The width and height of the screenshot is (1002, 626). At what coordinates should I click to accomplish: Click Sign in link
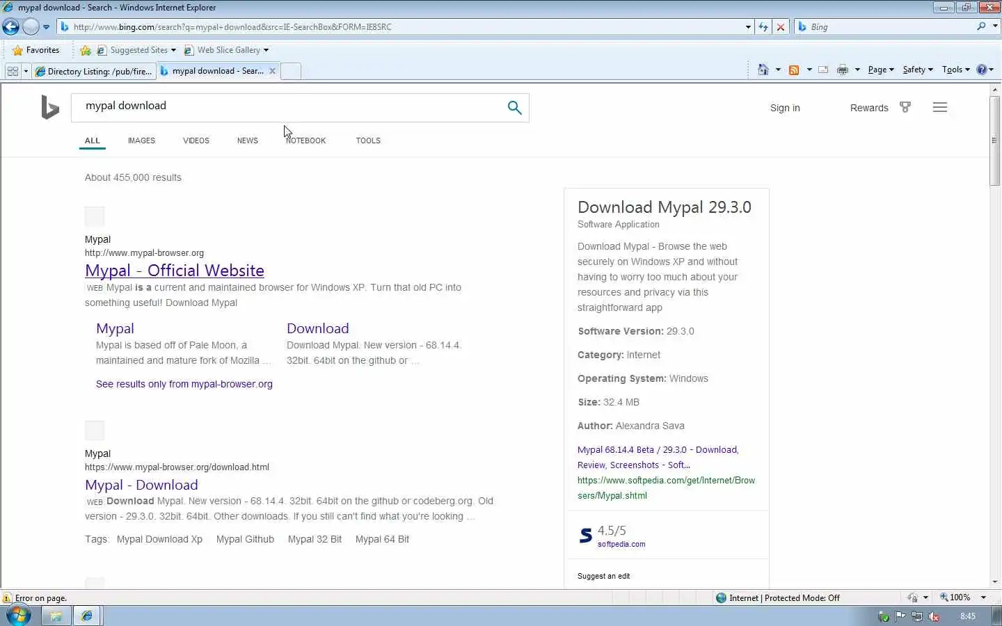[785, 108]
